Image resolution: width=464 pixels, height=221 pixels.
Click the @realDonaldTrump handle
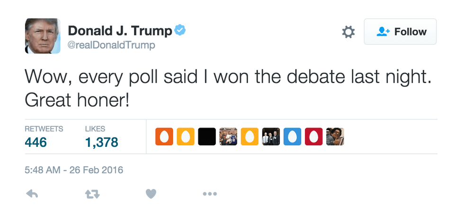[112, 45]
